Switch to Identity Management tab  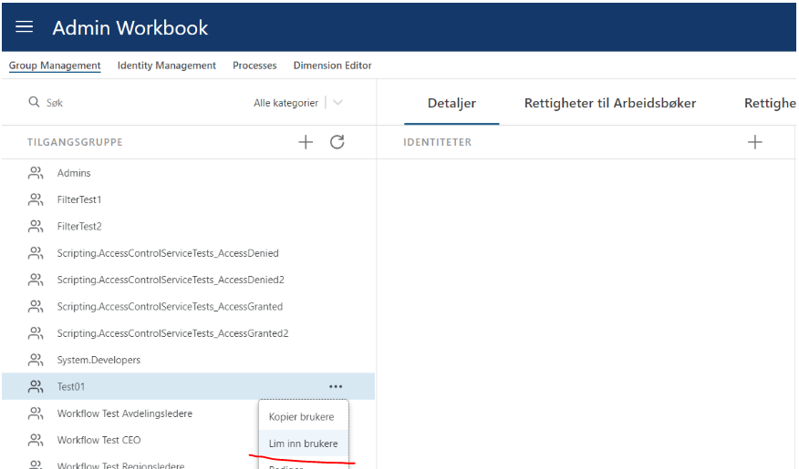pos(166,66)
